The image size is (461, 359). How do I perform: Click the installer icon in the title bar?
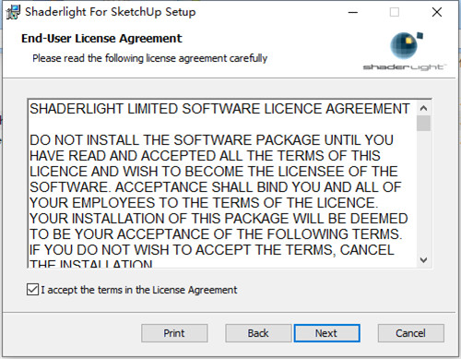(x=13, y=12)
